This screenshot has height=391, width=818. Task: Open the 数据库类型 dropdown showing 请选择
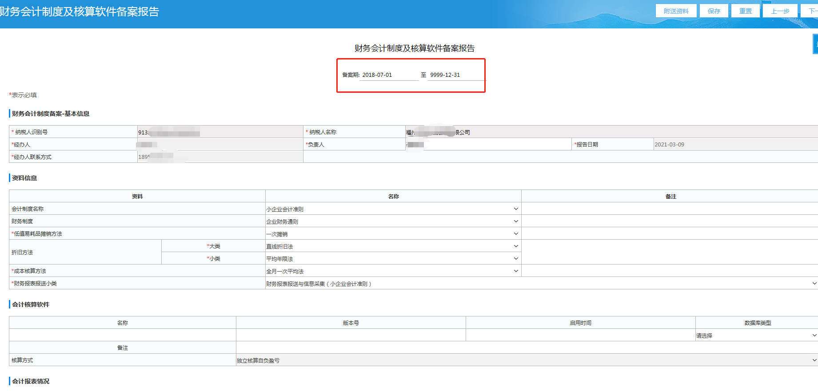coord(757,336)
